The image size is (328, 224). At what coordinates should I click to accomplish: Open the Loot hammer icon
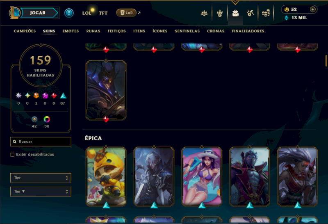[x=250, y=13]
